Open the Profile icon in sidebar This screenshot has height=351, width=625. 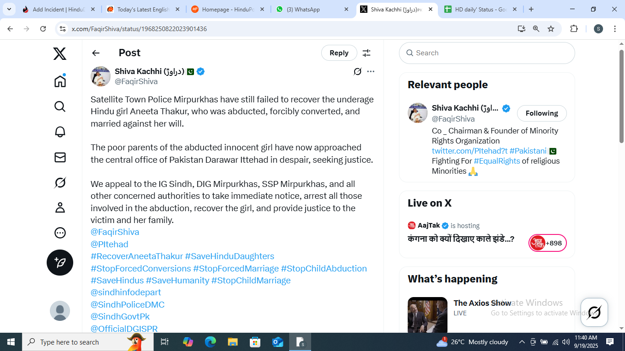click(x=60, y=208)
